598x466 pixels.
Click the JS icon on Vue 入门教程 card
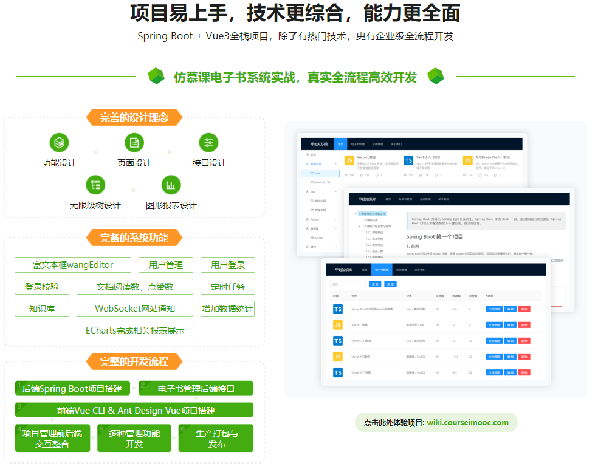tap(349, 160)
